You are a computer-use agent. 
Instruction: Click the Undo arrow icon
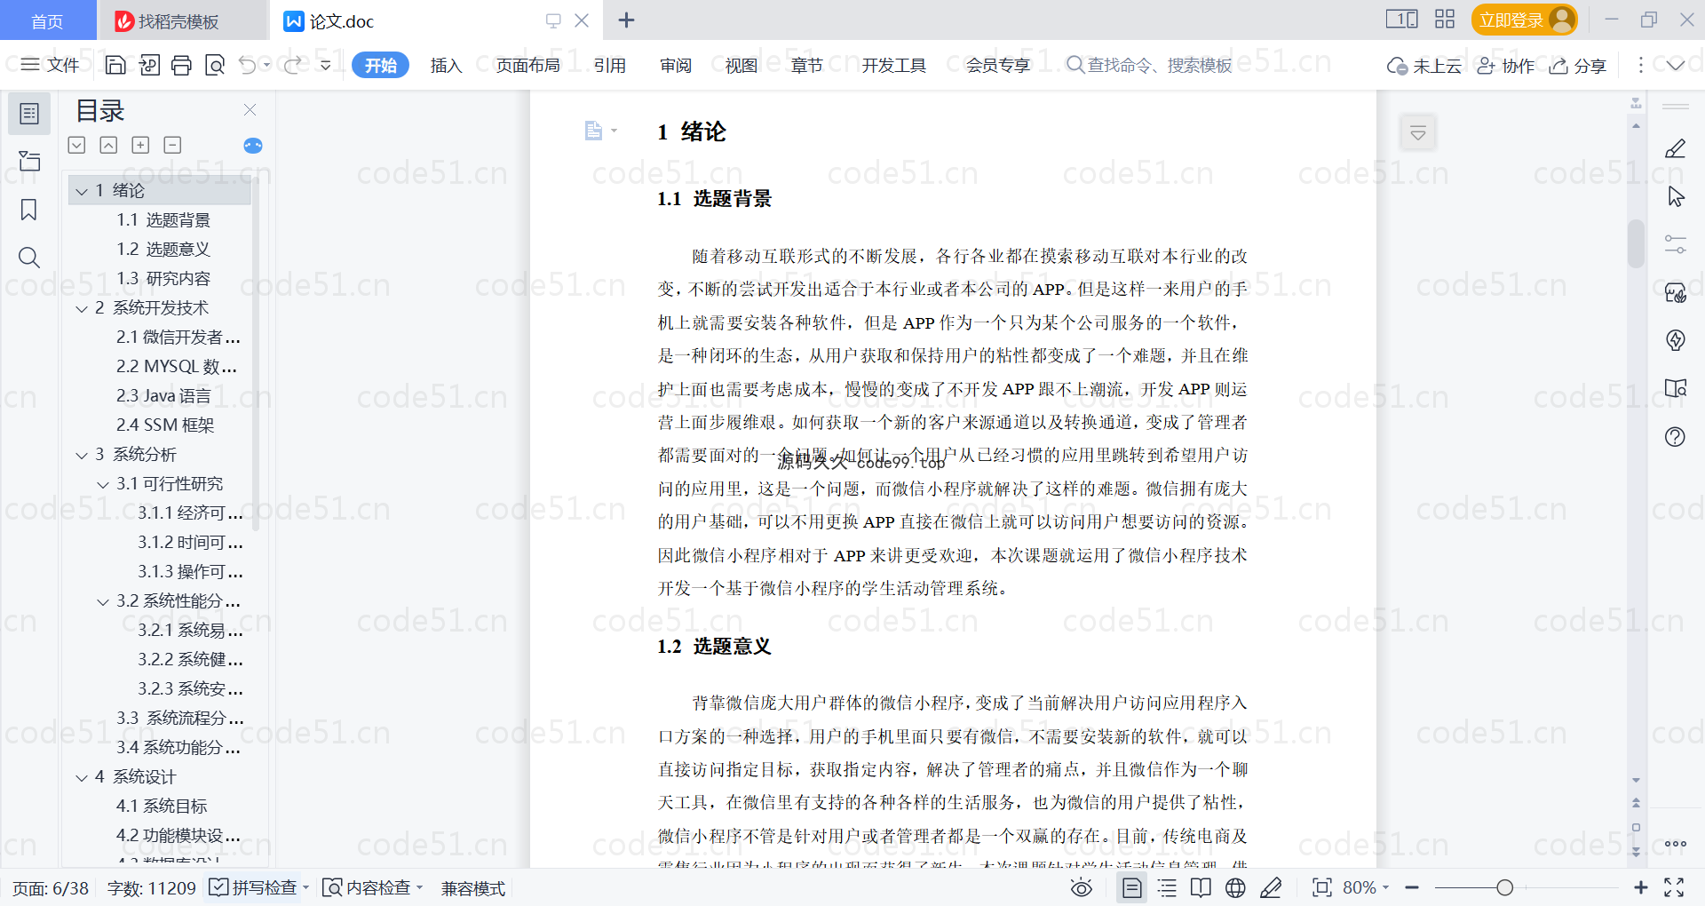tap(248, 65)
